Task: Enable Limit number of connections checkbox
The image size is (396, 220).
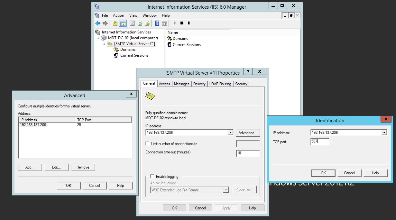Action: tap(148, 144)
